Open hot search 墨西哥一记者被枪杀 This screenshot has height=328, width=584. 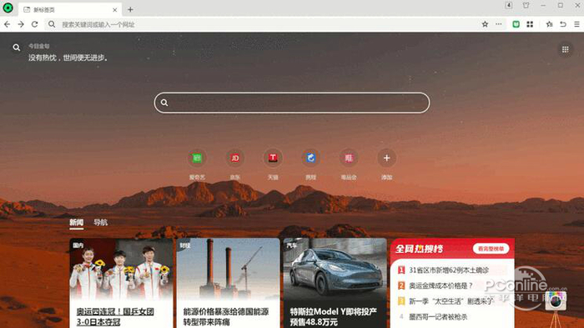tap(438, 317)
